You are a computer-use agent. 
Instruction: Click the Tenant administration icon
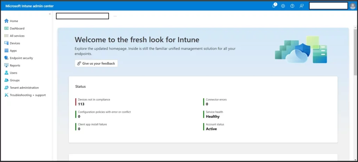pyautogui.click(x=6, y=87)
